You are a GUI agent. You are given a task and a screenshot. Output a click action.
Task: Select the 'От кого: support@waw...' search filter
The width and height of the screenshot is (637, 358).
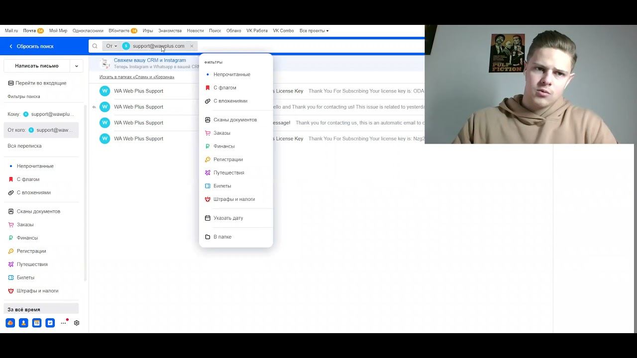coord(41,130)
